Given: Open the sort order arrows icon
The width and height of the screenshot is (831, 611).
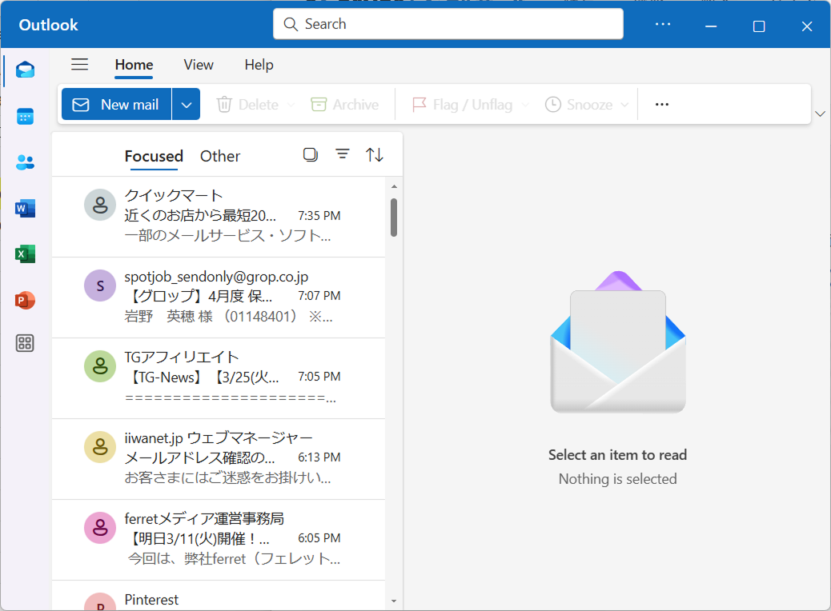Looking at the screenshot, I should click(x=374, y=154).
